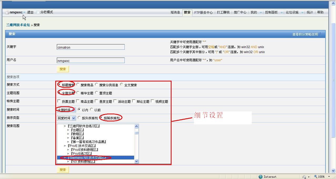Open the security icon dropdown arrow in status bar
The image size is (336, 179).
tap(308, 177)
